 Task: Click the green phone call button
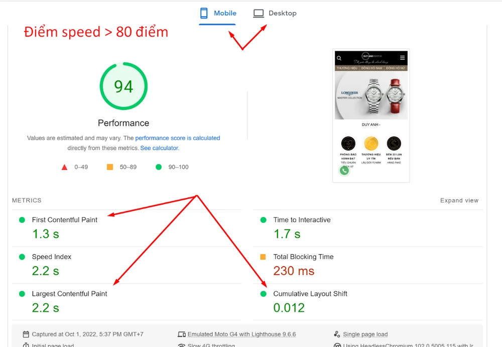pyautogui.click(x=344, y=170)
